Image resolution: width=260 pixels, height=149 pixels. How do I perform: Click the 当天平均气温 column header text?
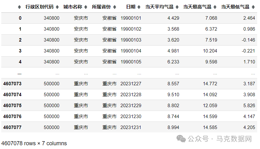point(159,7)
